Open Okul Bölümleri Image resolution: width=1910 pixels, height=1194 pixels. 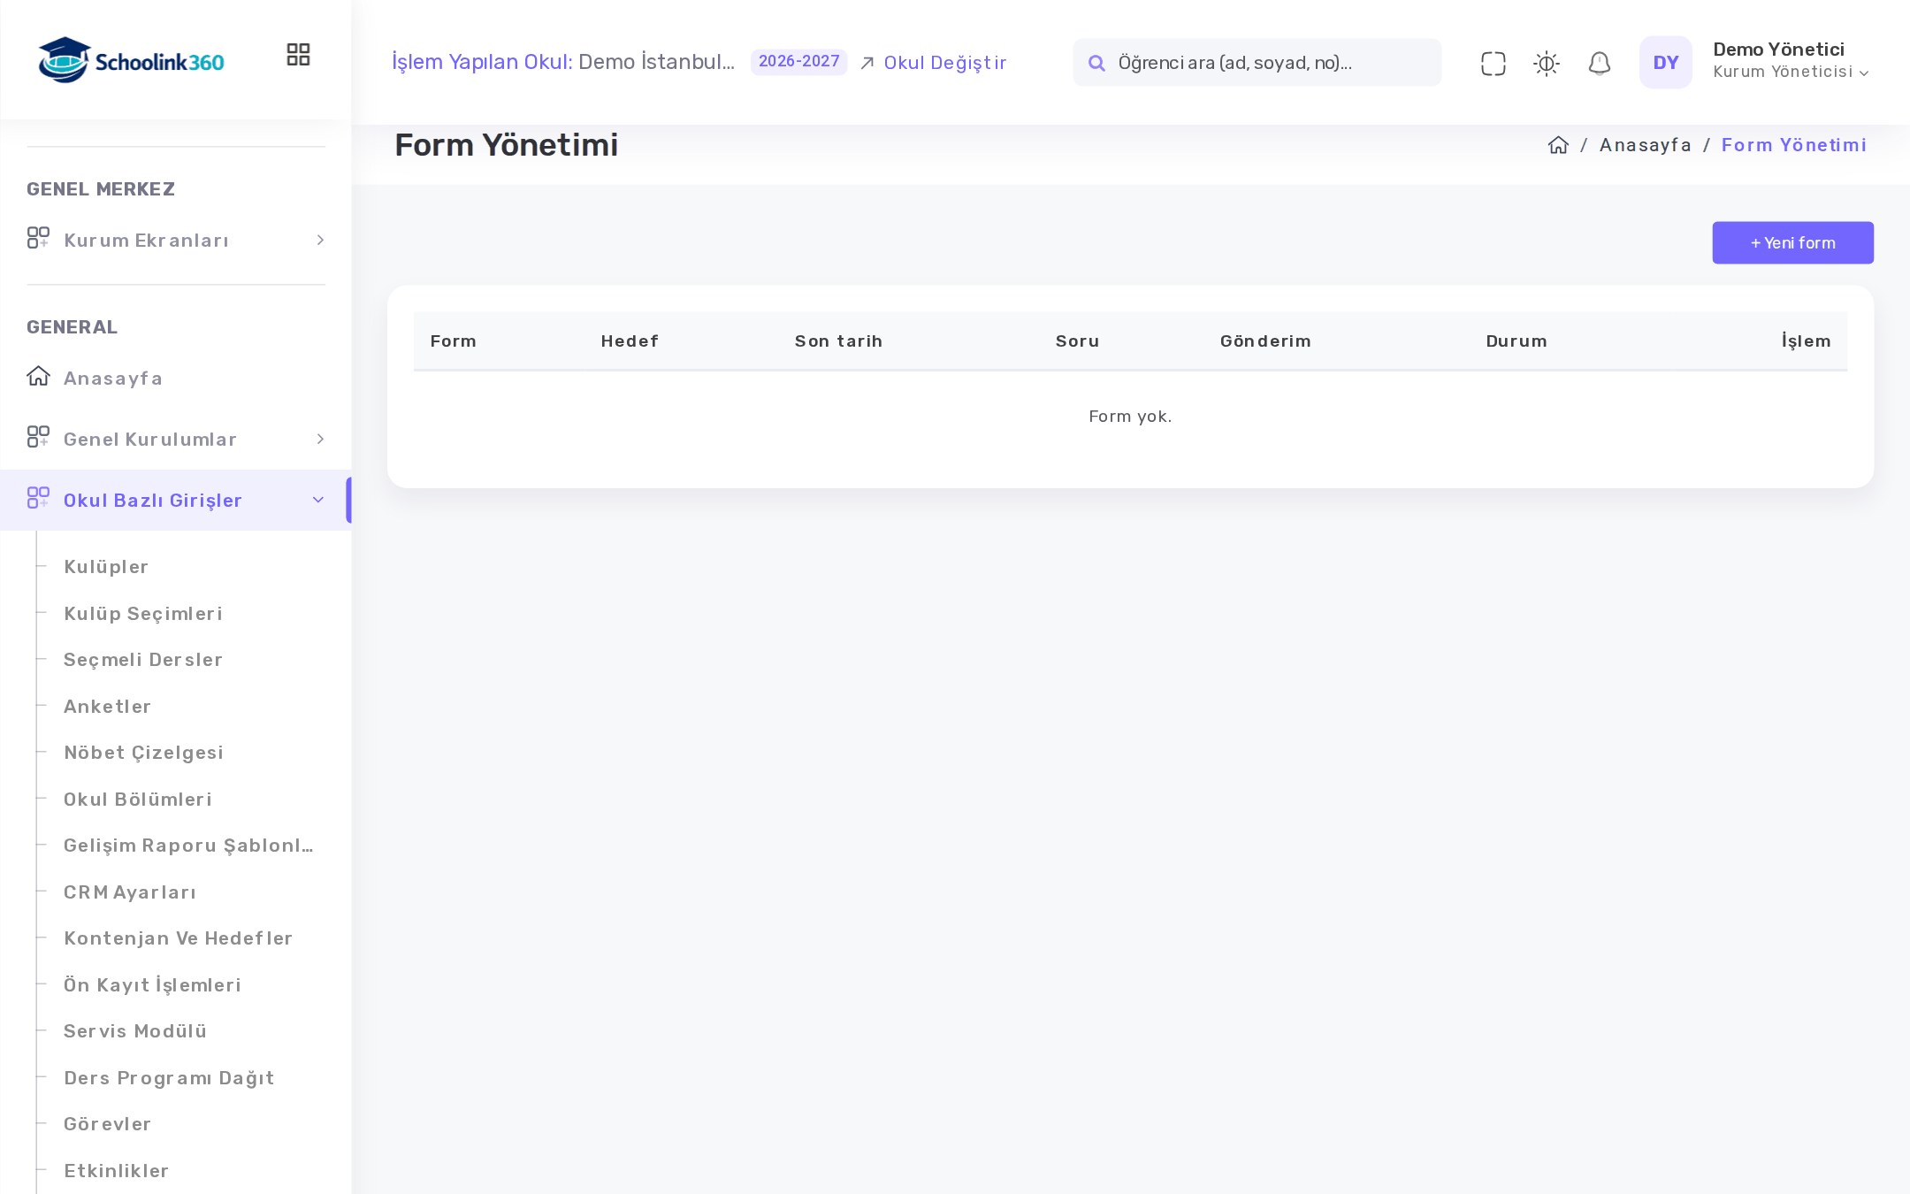(137, 800)
